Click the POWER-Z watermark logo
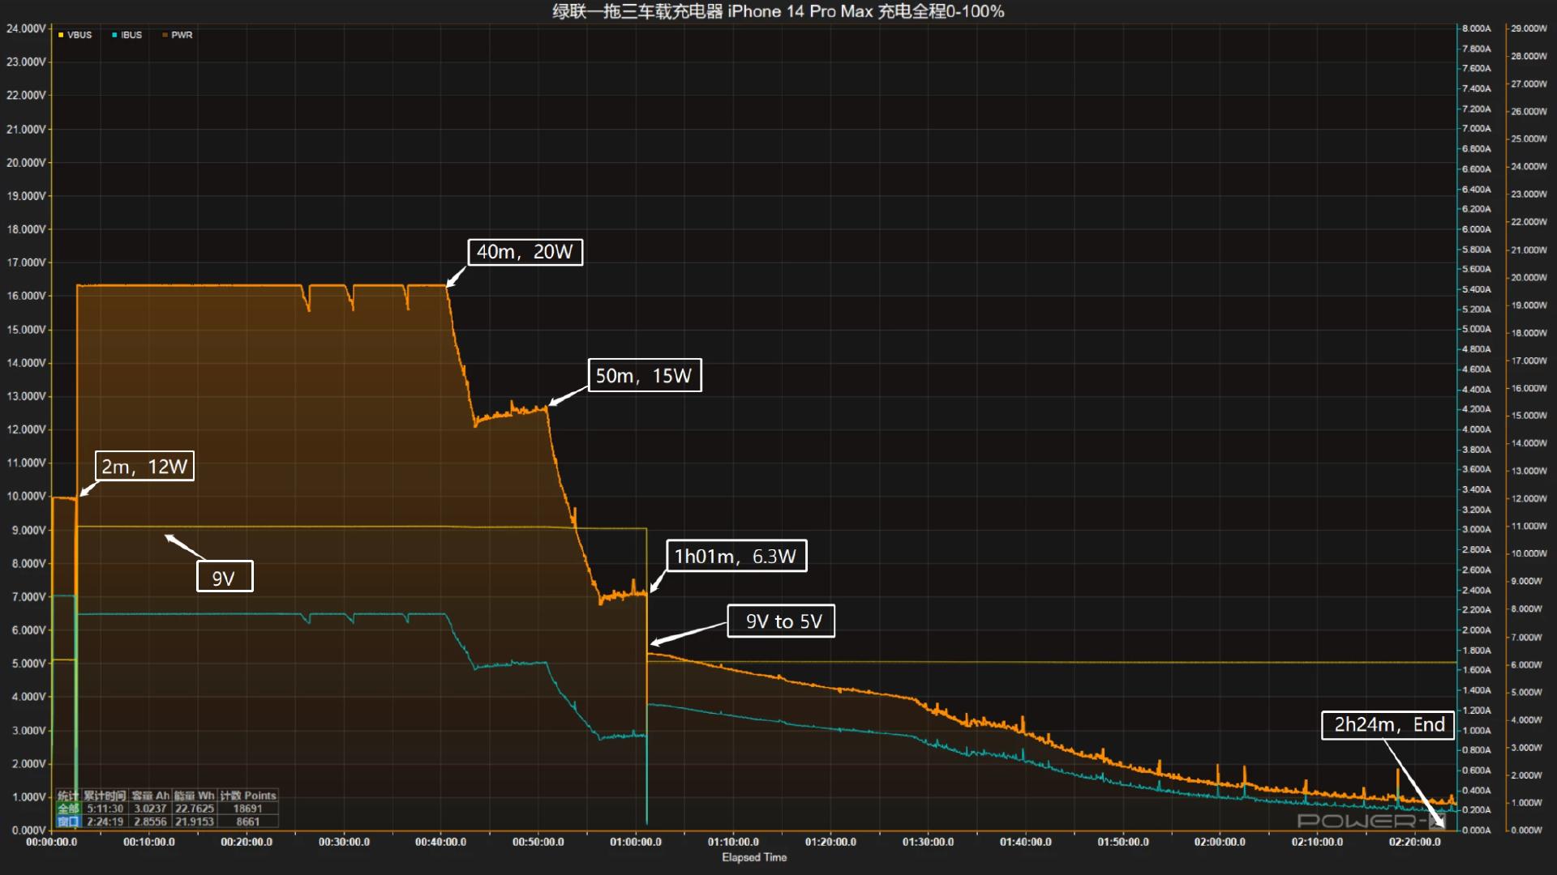 1369,821
